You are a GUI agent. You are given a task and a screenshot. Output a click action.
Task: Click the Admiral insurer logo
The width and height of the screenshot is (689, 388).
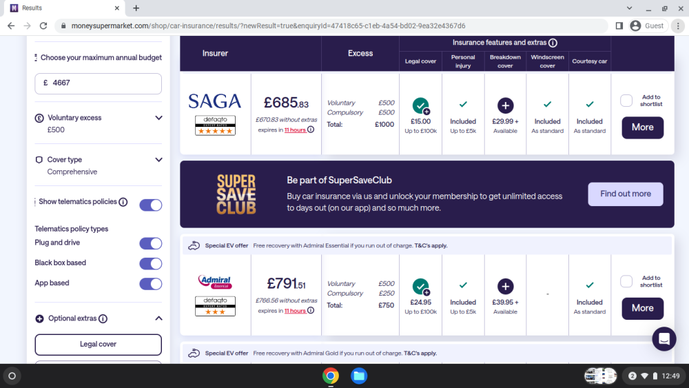tap(215, 282)
